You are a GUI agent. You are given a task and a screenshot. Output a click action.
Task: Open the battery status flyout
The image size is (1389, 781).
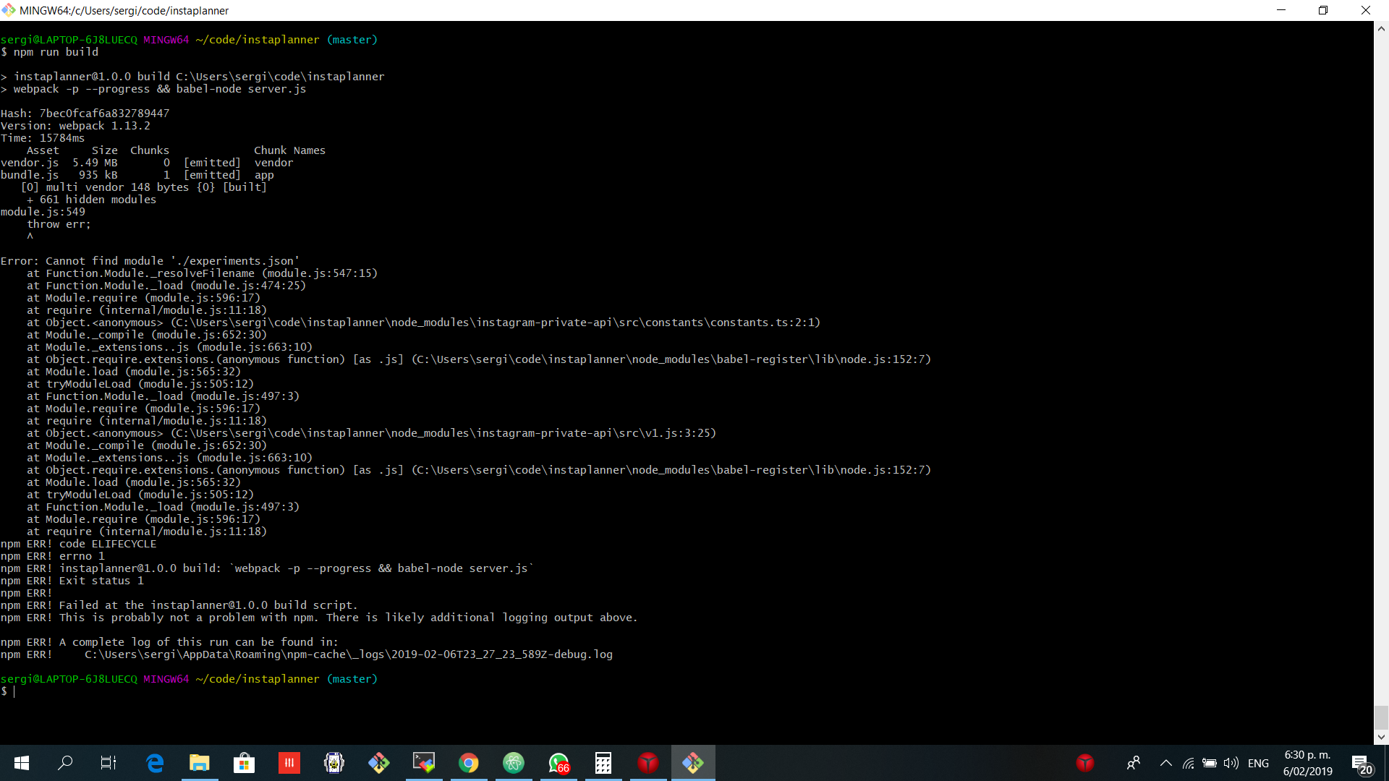pyautogui.click(x=1210, y=763)
